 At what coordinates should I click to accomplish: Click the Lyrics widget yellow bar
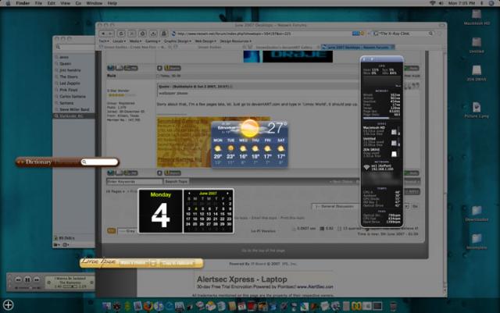click(x=141, y=263)
